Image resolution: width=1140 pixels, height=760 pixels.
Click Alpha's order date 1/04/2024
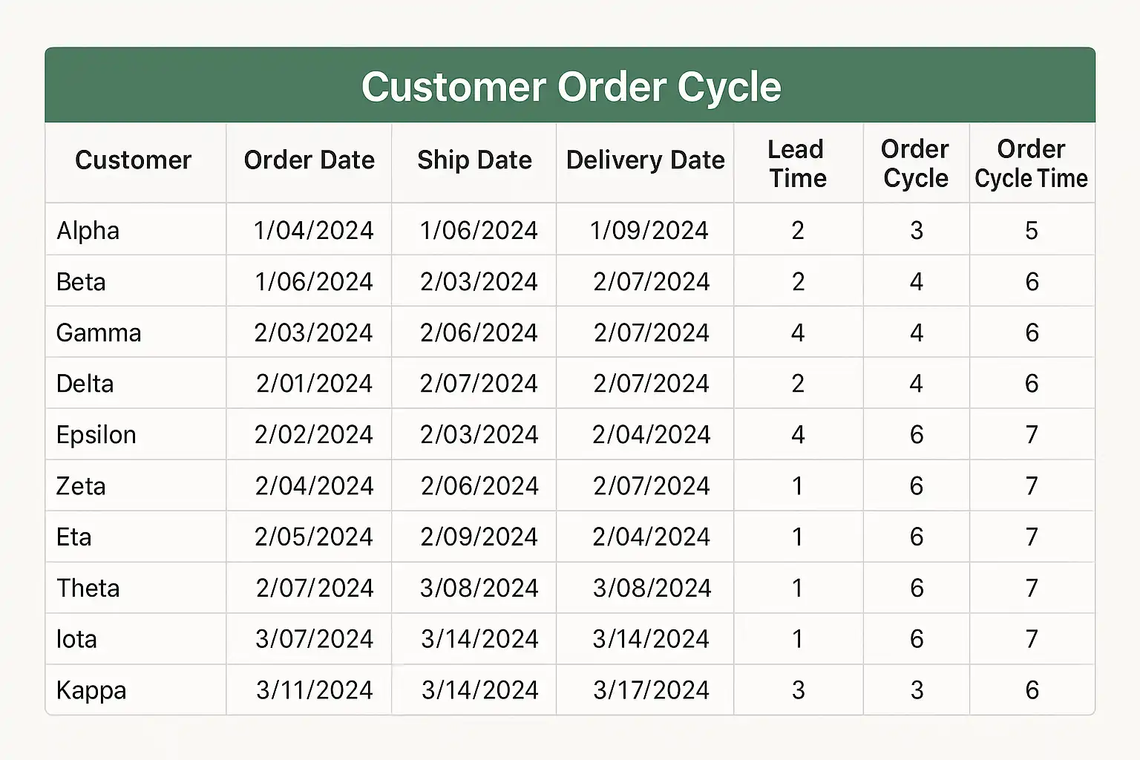click(x=313, y=231)
